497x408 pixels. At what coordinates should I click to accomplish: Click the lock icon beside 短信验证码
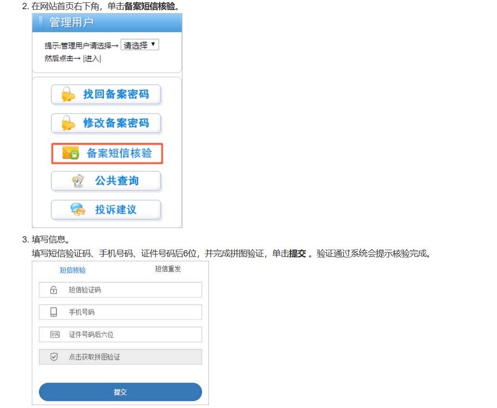click(x=54, y=290)
